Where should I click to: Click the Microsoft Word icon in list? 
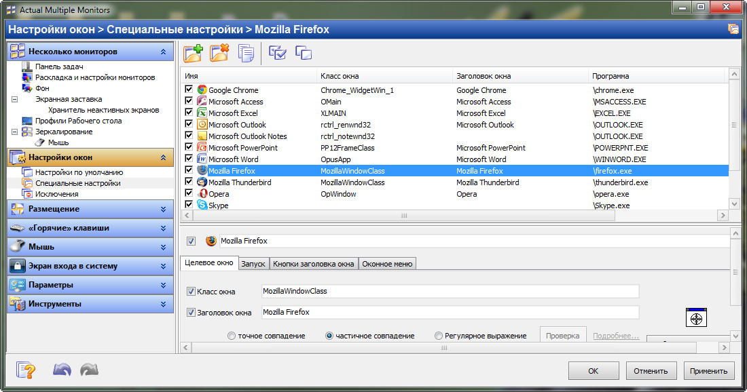[x=202, y=159]
